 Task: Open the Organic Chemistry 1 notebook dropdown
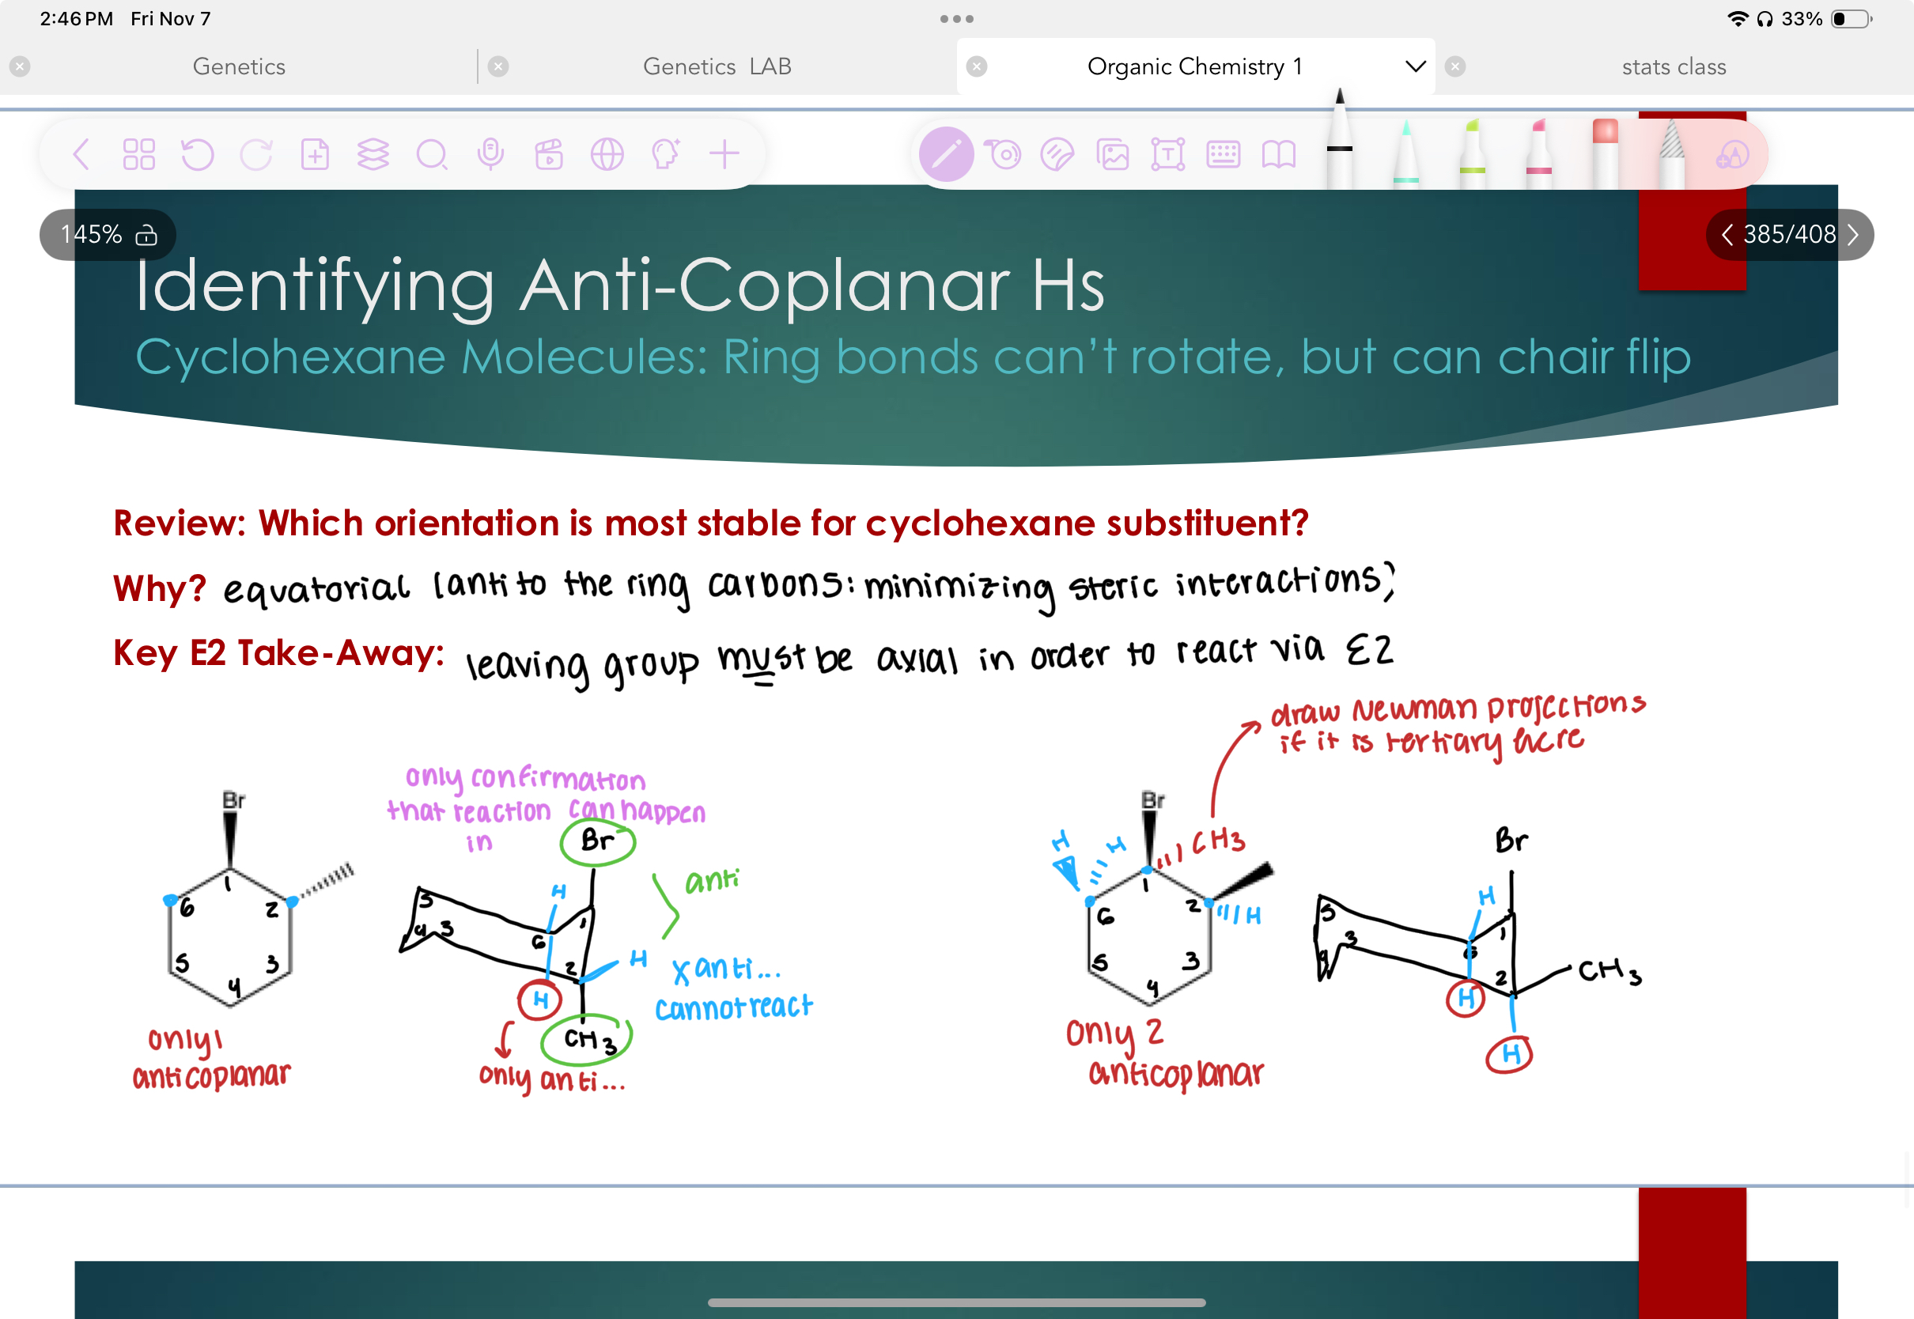[x=1415, y=66]
